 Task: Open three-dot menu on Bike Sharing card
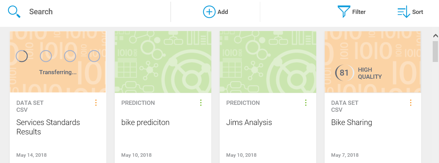click(x=411, y=103)
